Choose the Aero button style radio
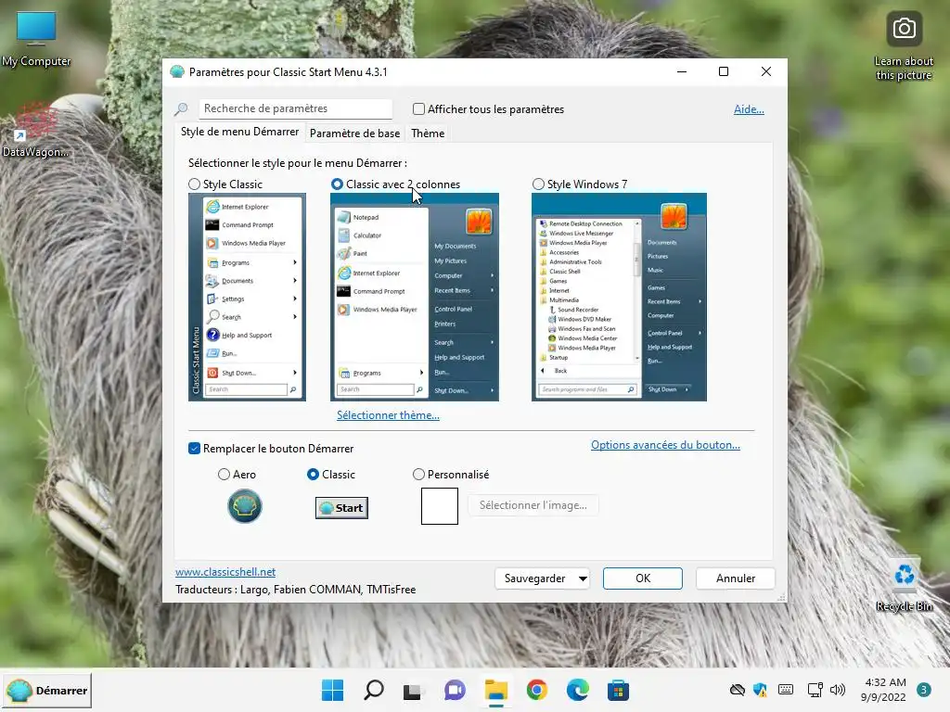Screen dimensions: 950x712 225,475
